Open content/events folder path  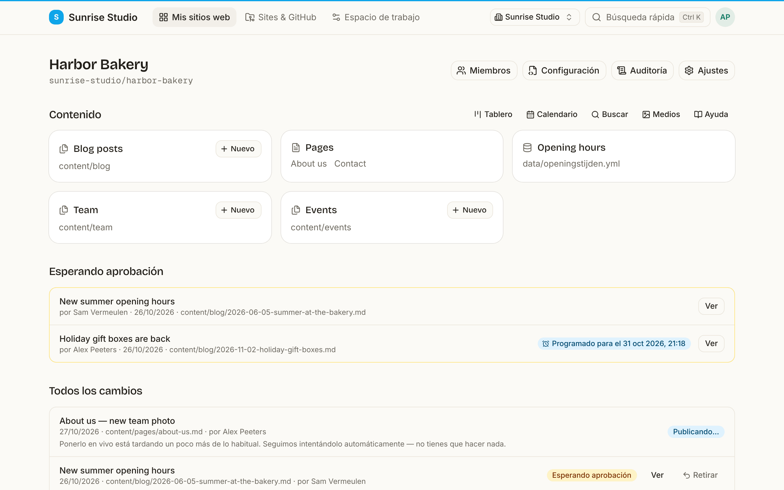(321, 228)
